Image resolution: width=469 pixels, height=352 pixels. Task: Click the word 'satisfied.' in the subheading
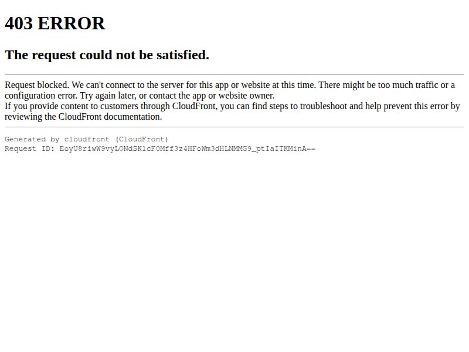point(183,55)
